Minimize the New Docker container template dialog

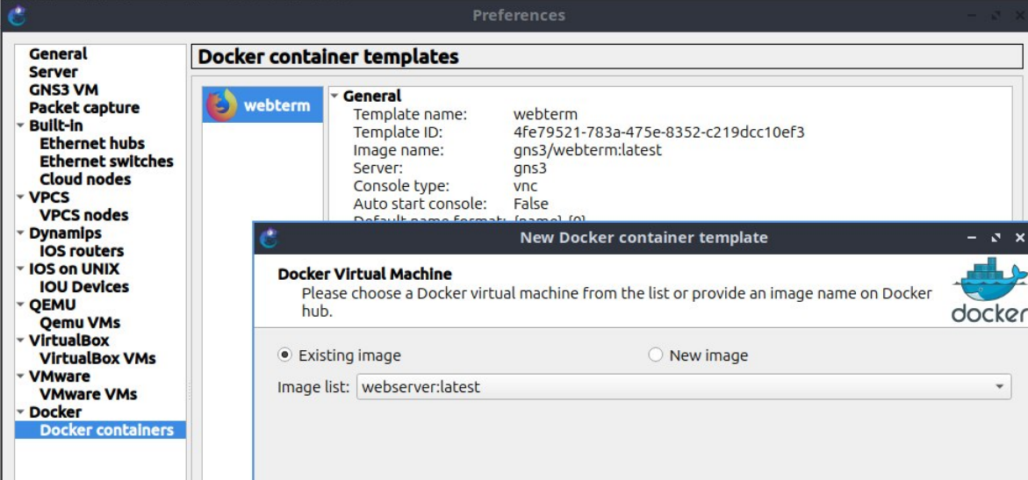click(x=972, y=238)
